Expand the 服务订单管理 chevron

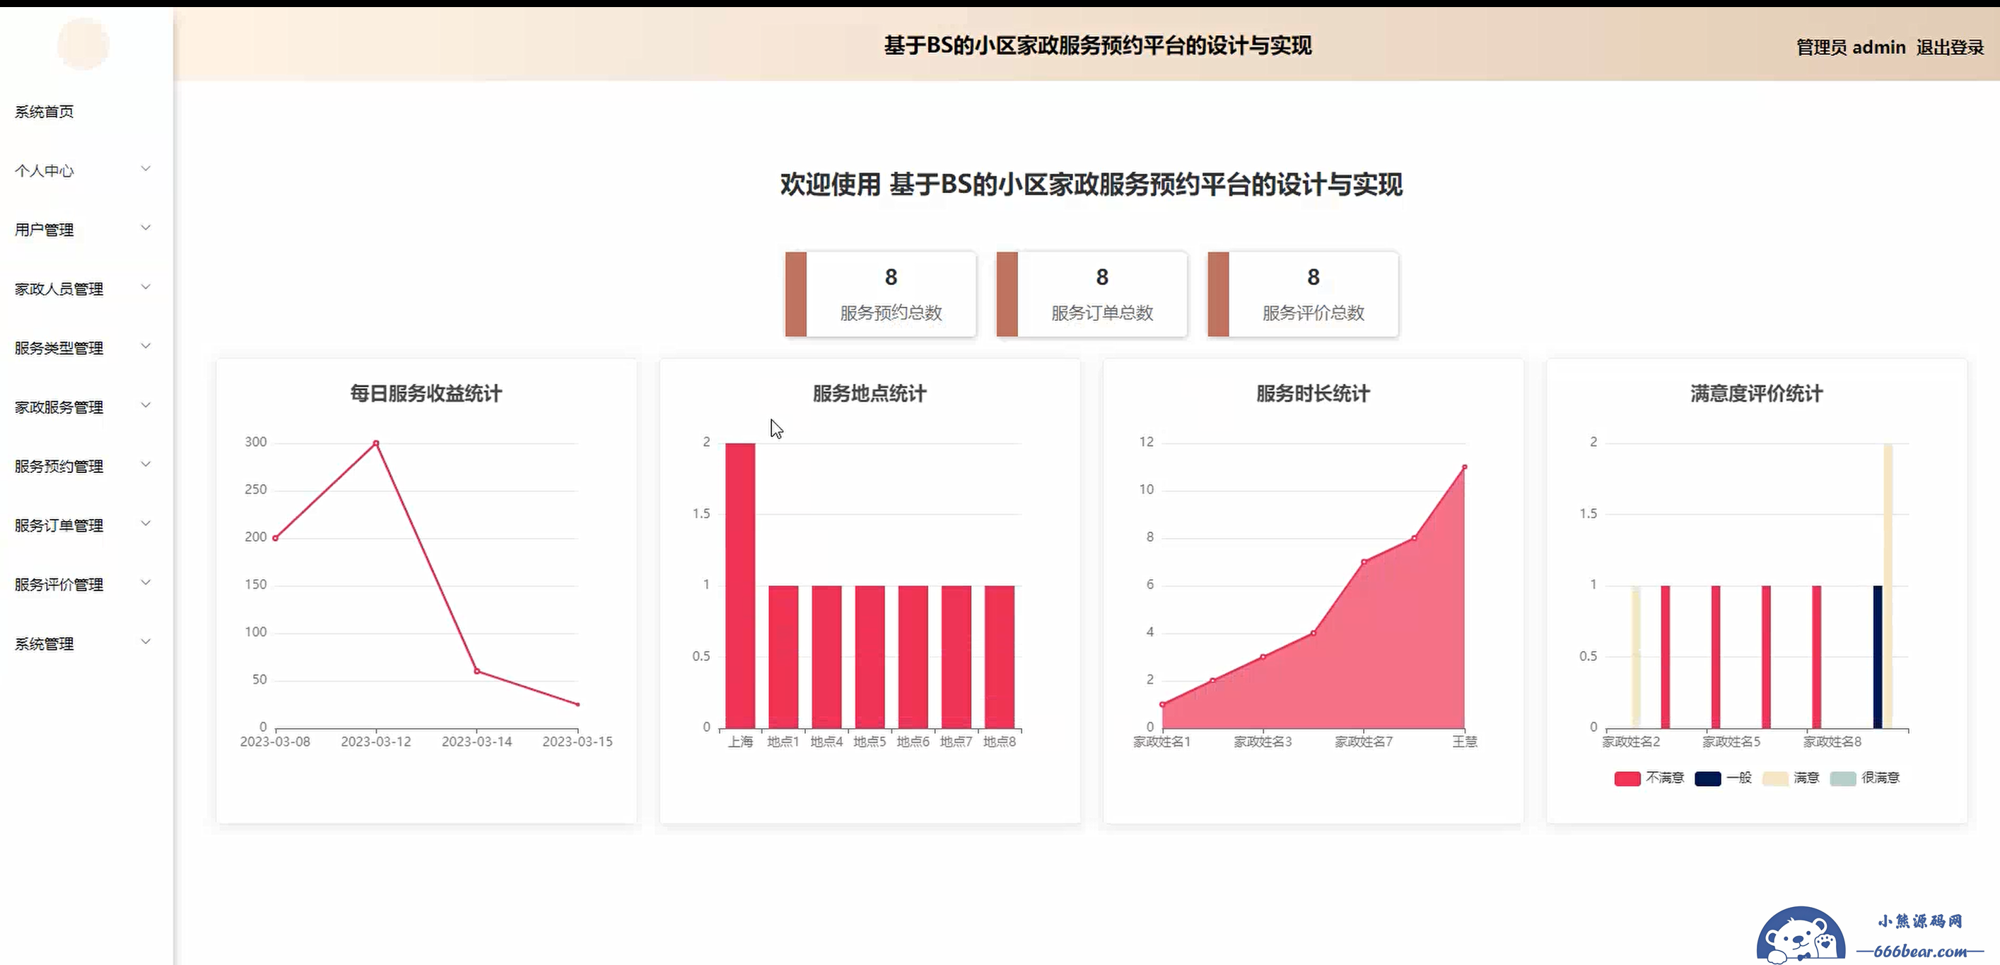point(145,523)
